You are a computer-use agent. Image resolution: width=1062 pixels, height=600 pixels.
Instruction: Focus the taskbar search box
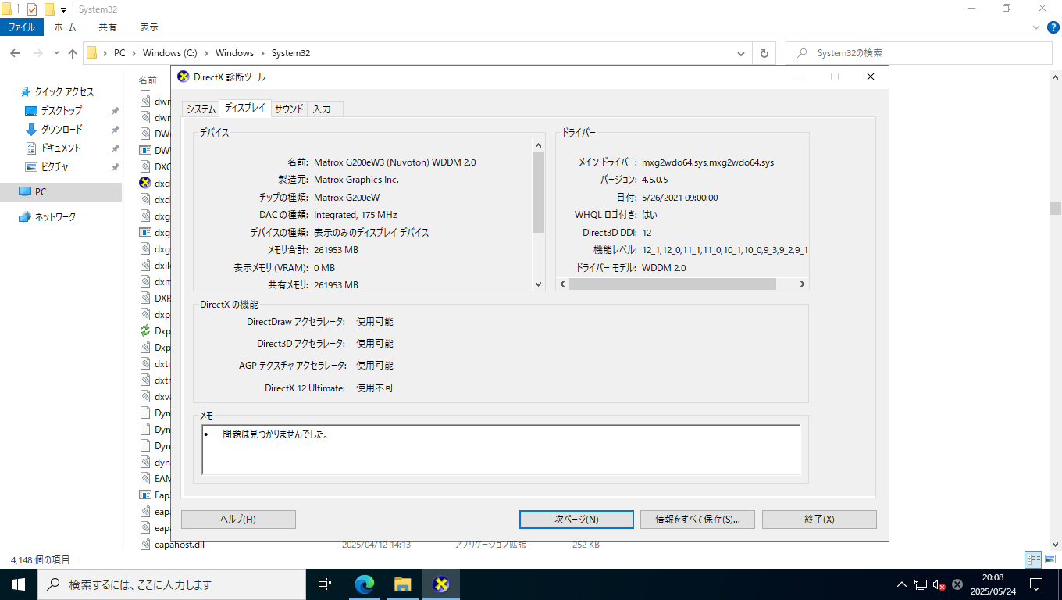tap(171, 584)
